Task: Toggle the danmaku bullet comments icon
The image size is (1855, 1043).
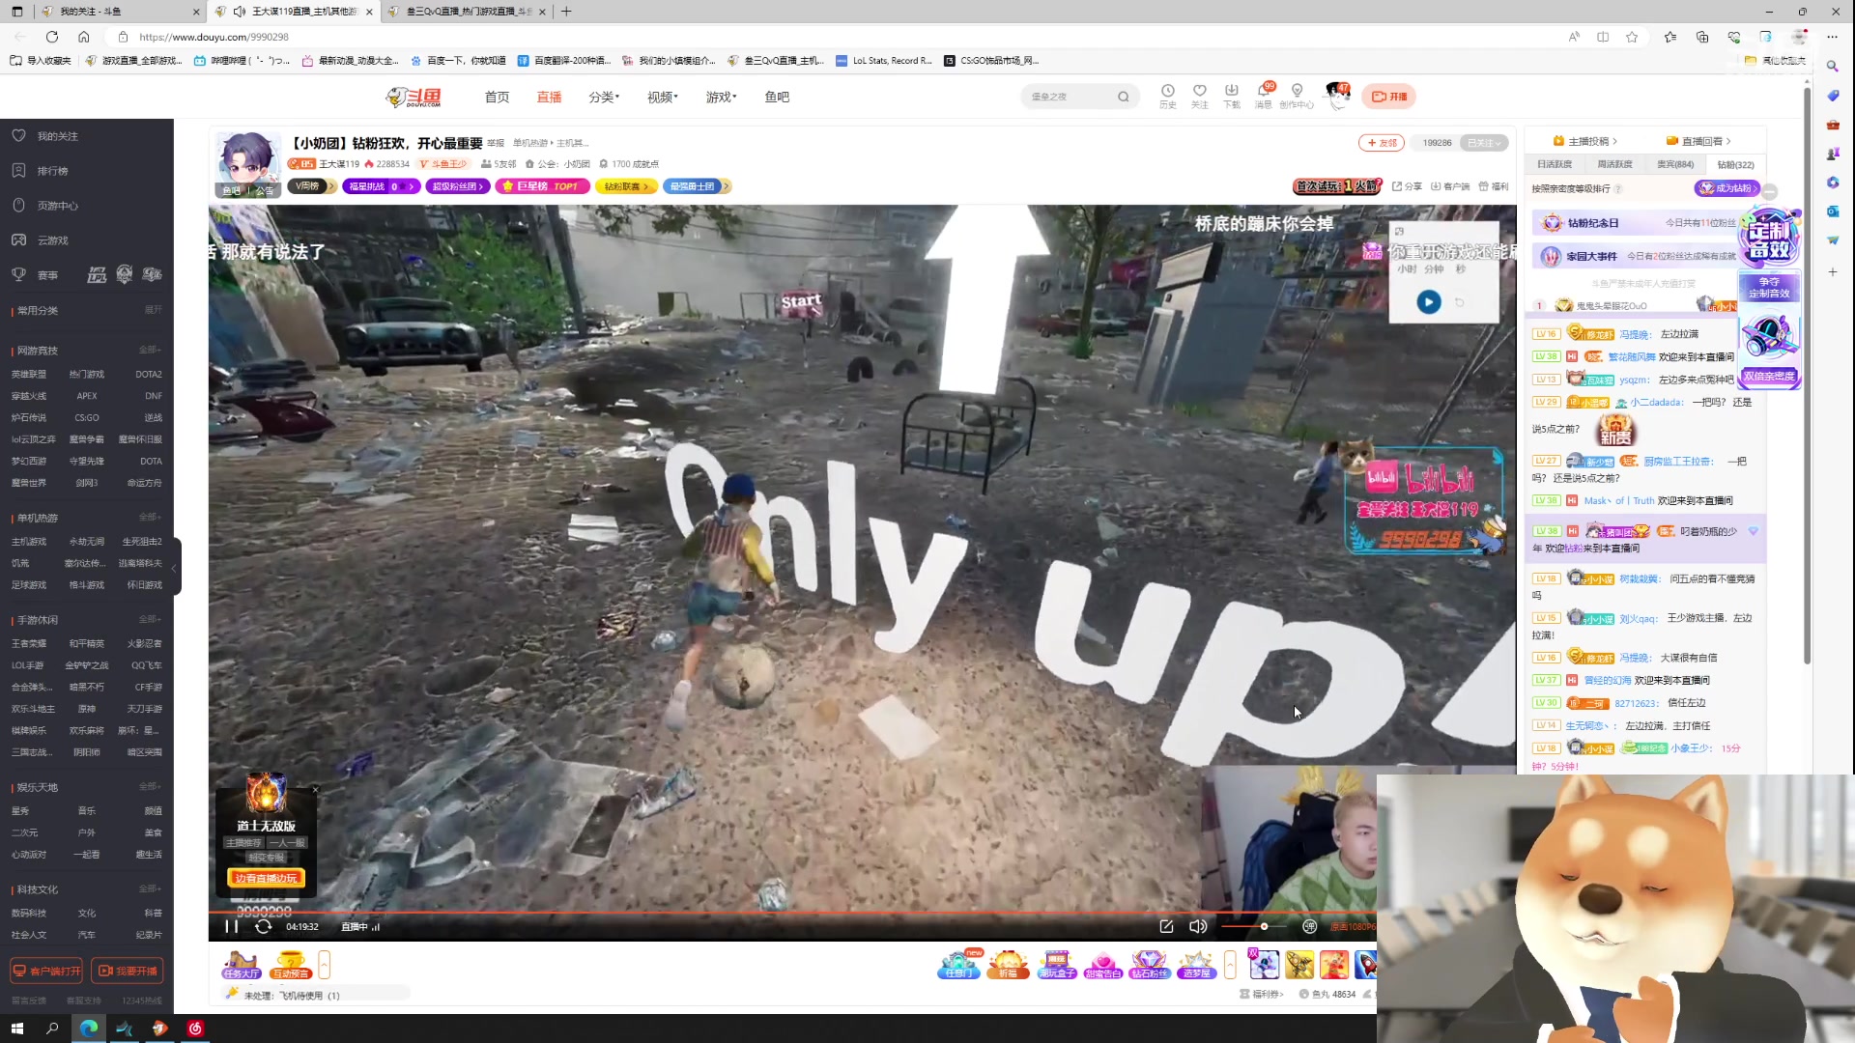Action: point(1309,926)
